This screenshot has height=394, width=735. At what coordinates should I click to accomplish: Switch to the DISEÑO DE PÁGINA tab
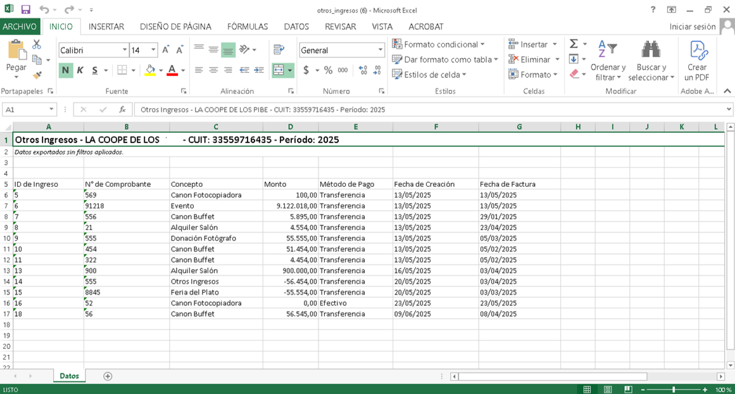pos(175,27)
